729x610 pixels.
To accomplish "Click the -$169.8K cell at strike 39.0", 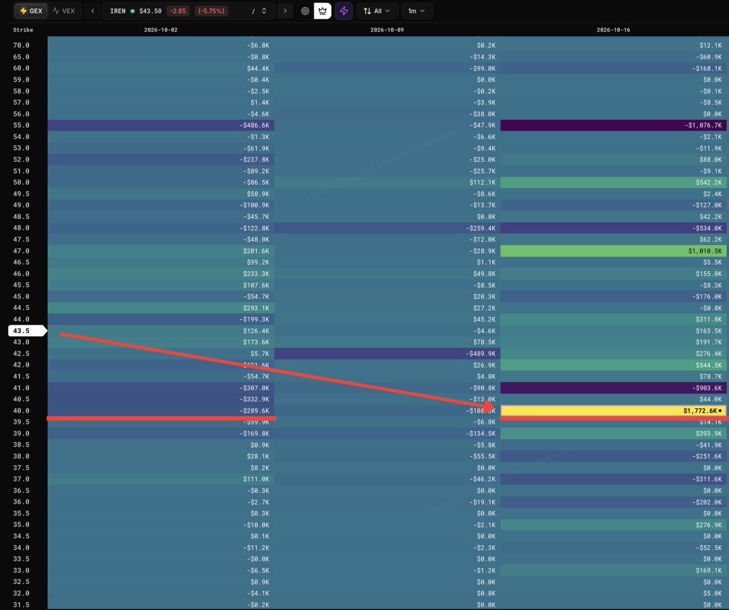I will (x=161, y=434).
